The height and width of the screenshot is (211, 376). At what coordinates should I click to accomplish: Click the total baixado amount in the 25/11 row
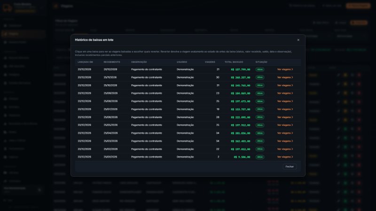point(241,77)
